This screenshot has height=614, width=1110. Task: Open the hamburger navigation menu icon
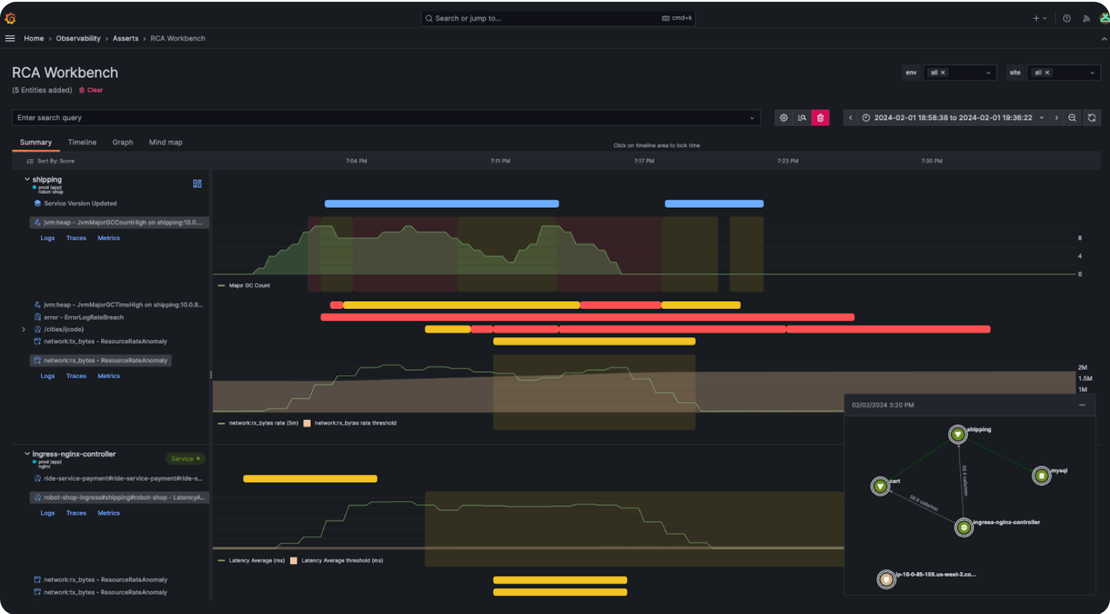point(10,38)
